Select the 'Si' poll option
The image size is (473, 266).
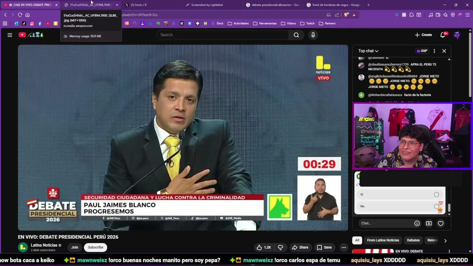coord(399,194)
